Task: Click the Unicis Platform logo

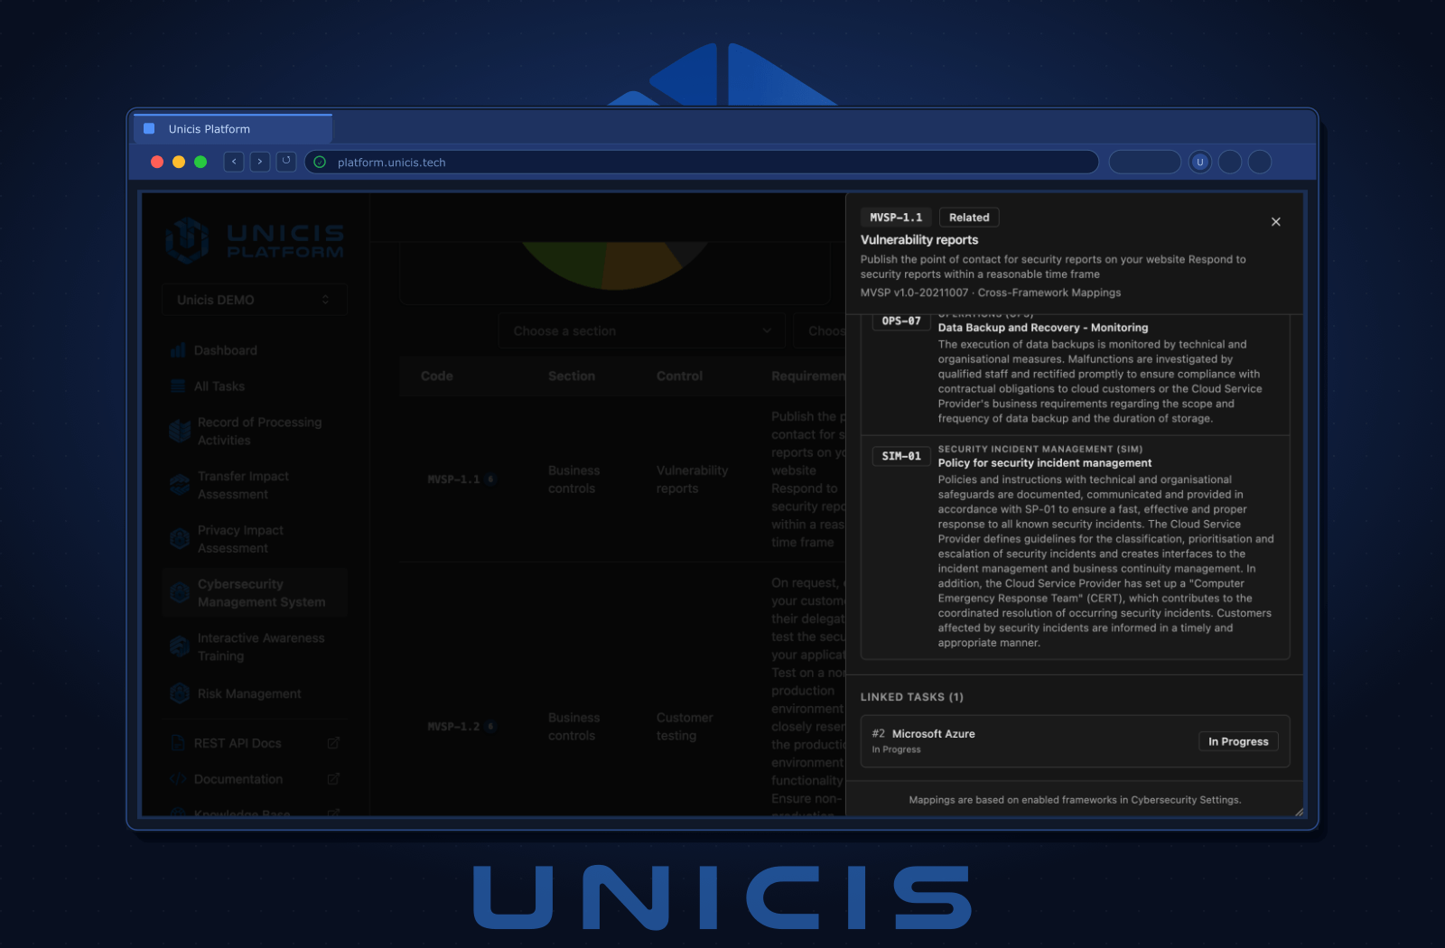Action: pyautogui.click(x=255, y=240)
